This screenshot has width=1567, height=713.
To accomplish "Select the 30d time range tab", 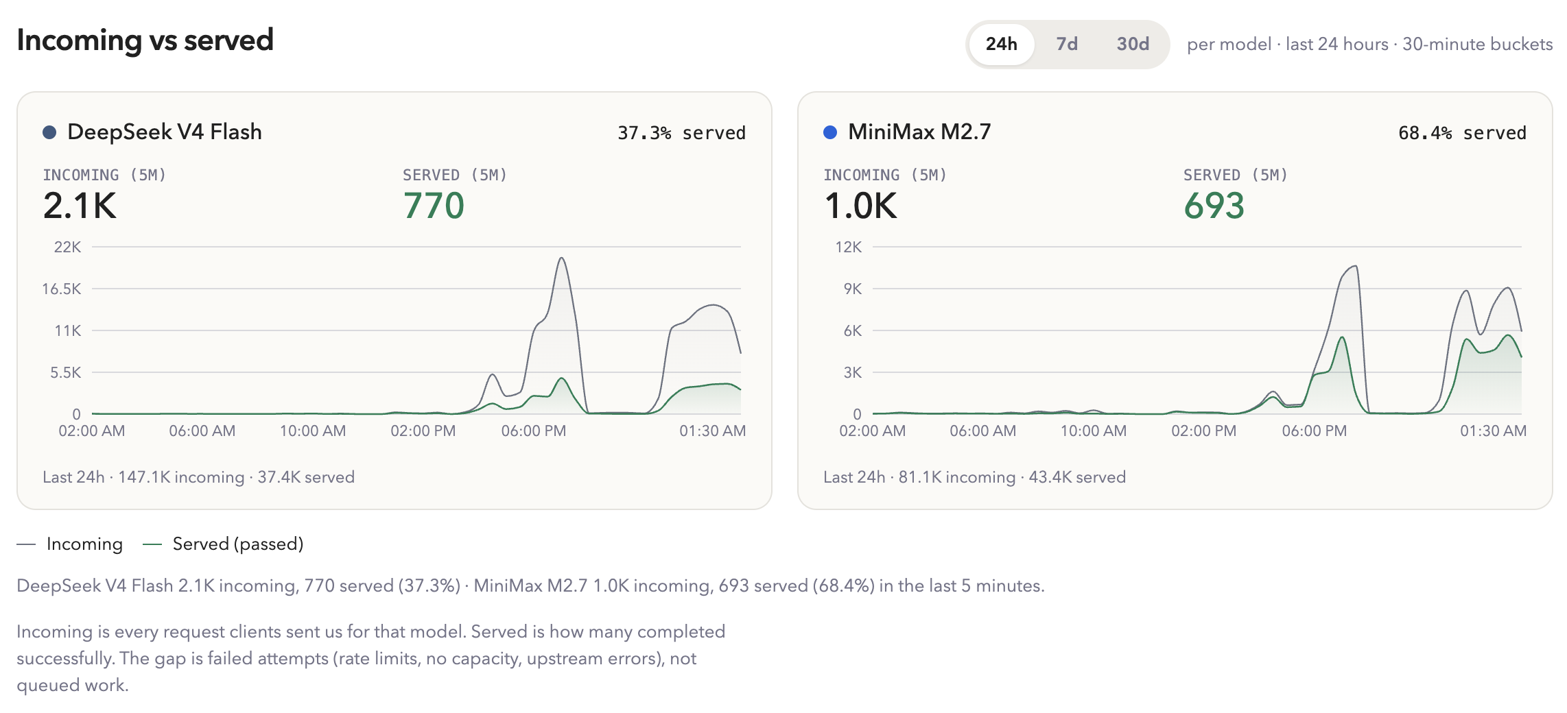I will tap(1133, 45).
